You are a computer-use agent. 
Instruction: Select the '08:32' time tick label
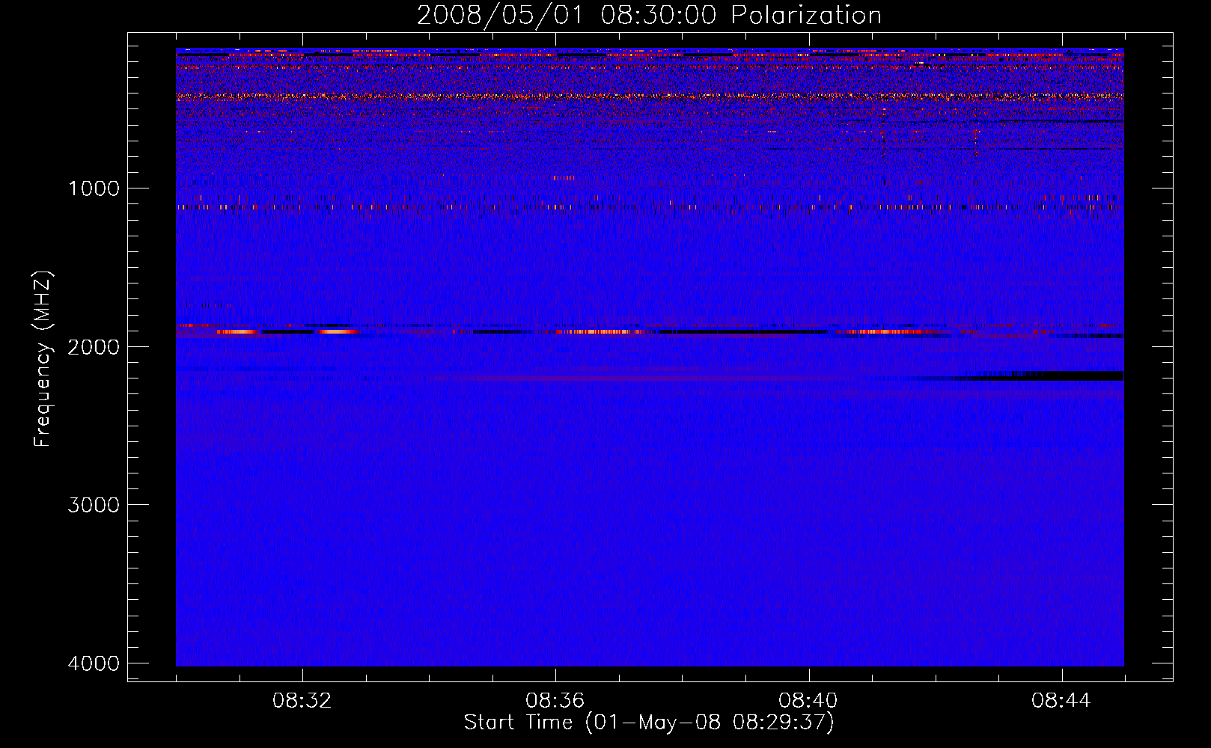click(302, 701)
